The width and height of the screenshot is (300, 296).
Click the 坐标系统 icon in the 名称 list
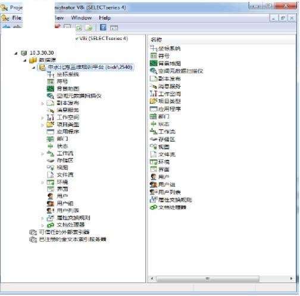tap(154, 48)
